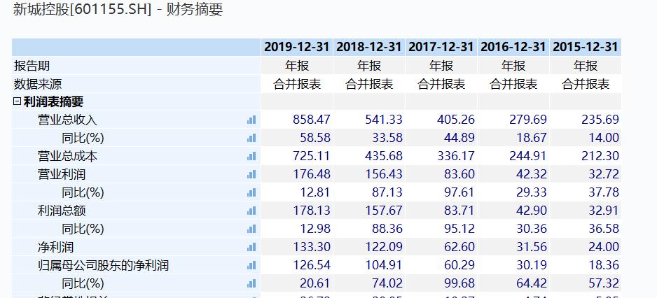Open chart icon for 利润总额 同比(%) row

tap(251, 229)
